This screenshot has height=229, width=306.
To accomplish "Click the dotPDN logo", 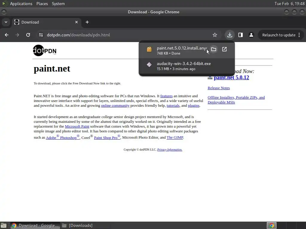I will coord(45,50).
